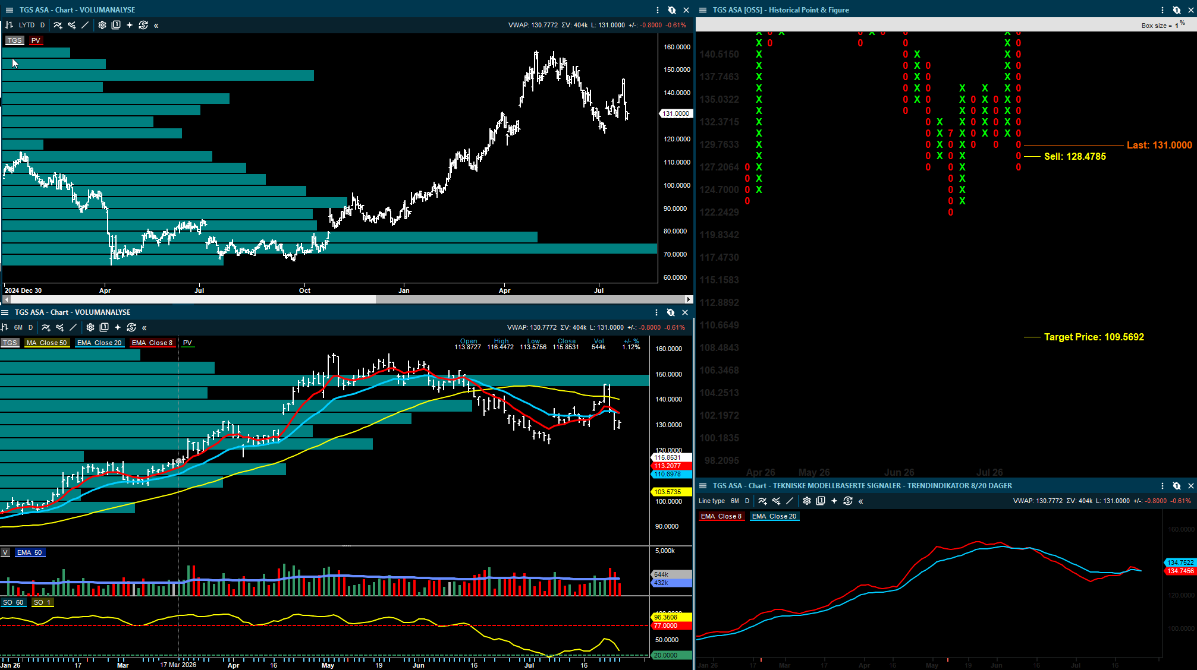1197x670 pixels.
Task: Toggle EMA Close 20 label in VOLUMANALYSE chart
Action: (x=99, y=343)
